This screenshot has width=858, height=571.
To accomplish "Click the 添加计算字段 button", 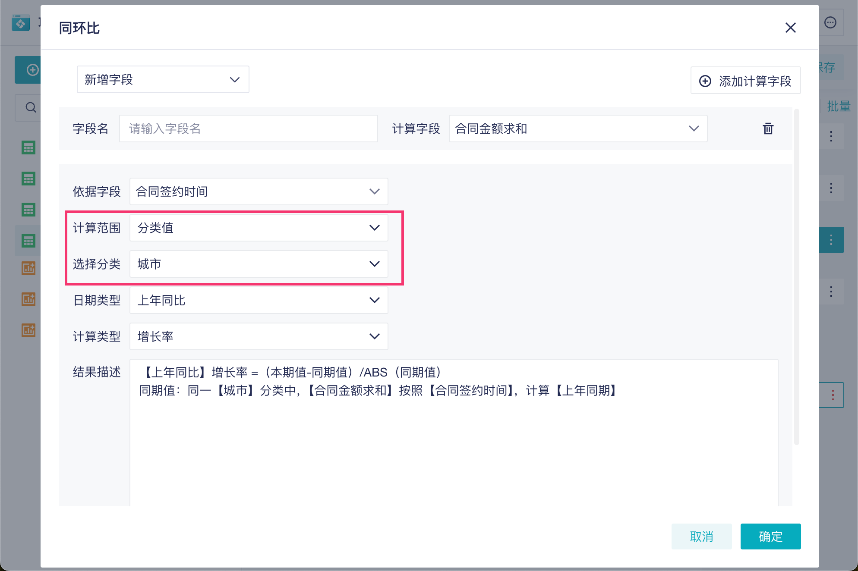I will (x=745, y=81).
